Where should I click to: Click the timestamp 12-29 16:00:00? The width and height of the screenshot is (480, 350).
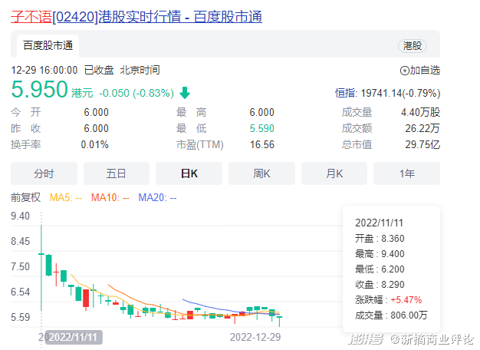44,70
